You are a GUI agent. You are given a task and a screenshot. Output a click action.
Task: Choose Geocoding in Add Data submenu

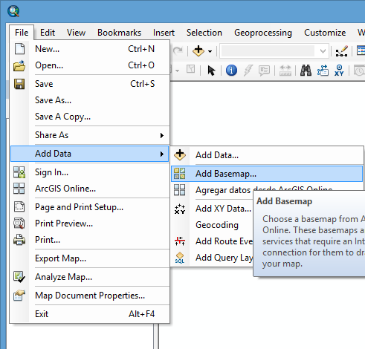pyautogui.click(x=217, y=225)
